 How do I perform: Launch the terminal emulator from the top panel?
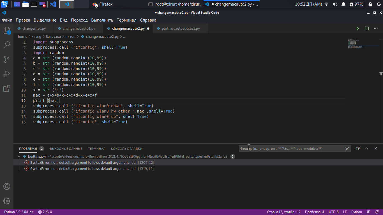pos(34,4)
